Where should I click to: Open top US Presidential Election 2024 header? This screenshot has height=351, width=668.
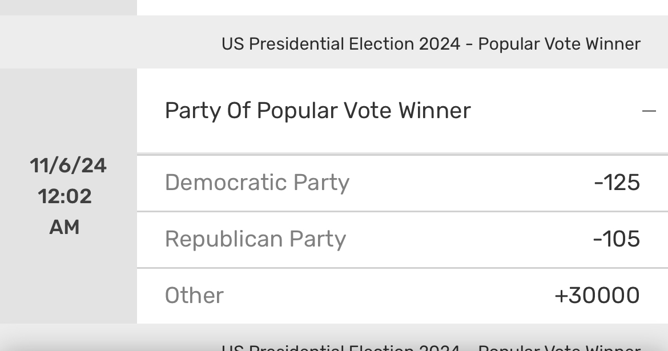(430, 44)
